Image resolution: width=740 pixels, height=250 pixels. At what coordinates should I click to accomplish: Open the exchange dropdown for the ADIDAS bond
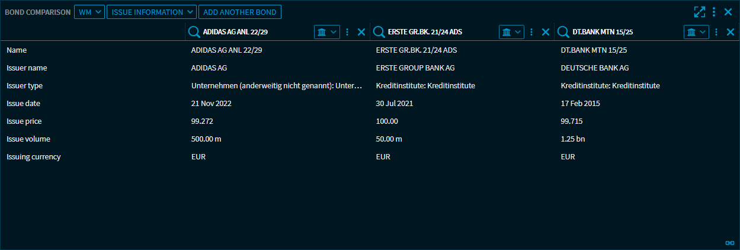click(327, 32)
